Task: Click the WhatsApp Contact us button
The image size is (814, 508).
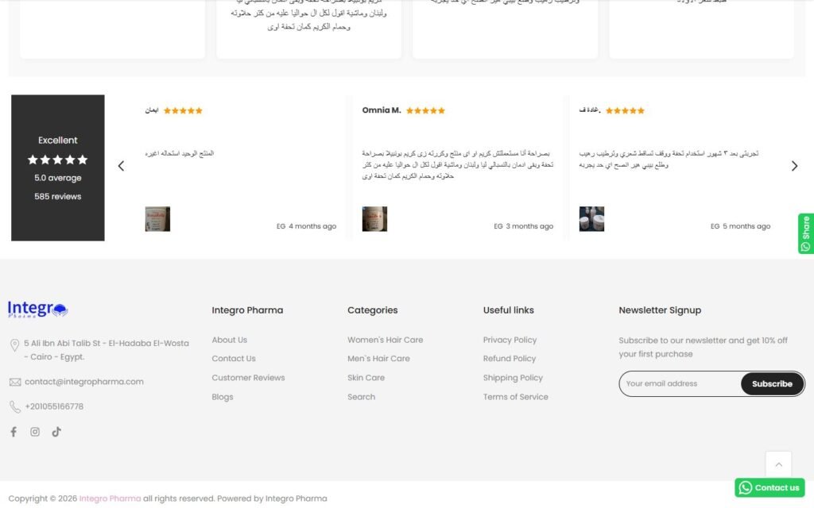Action: [x=769, y=488]
